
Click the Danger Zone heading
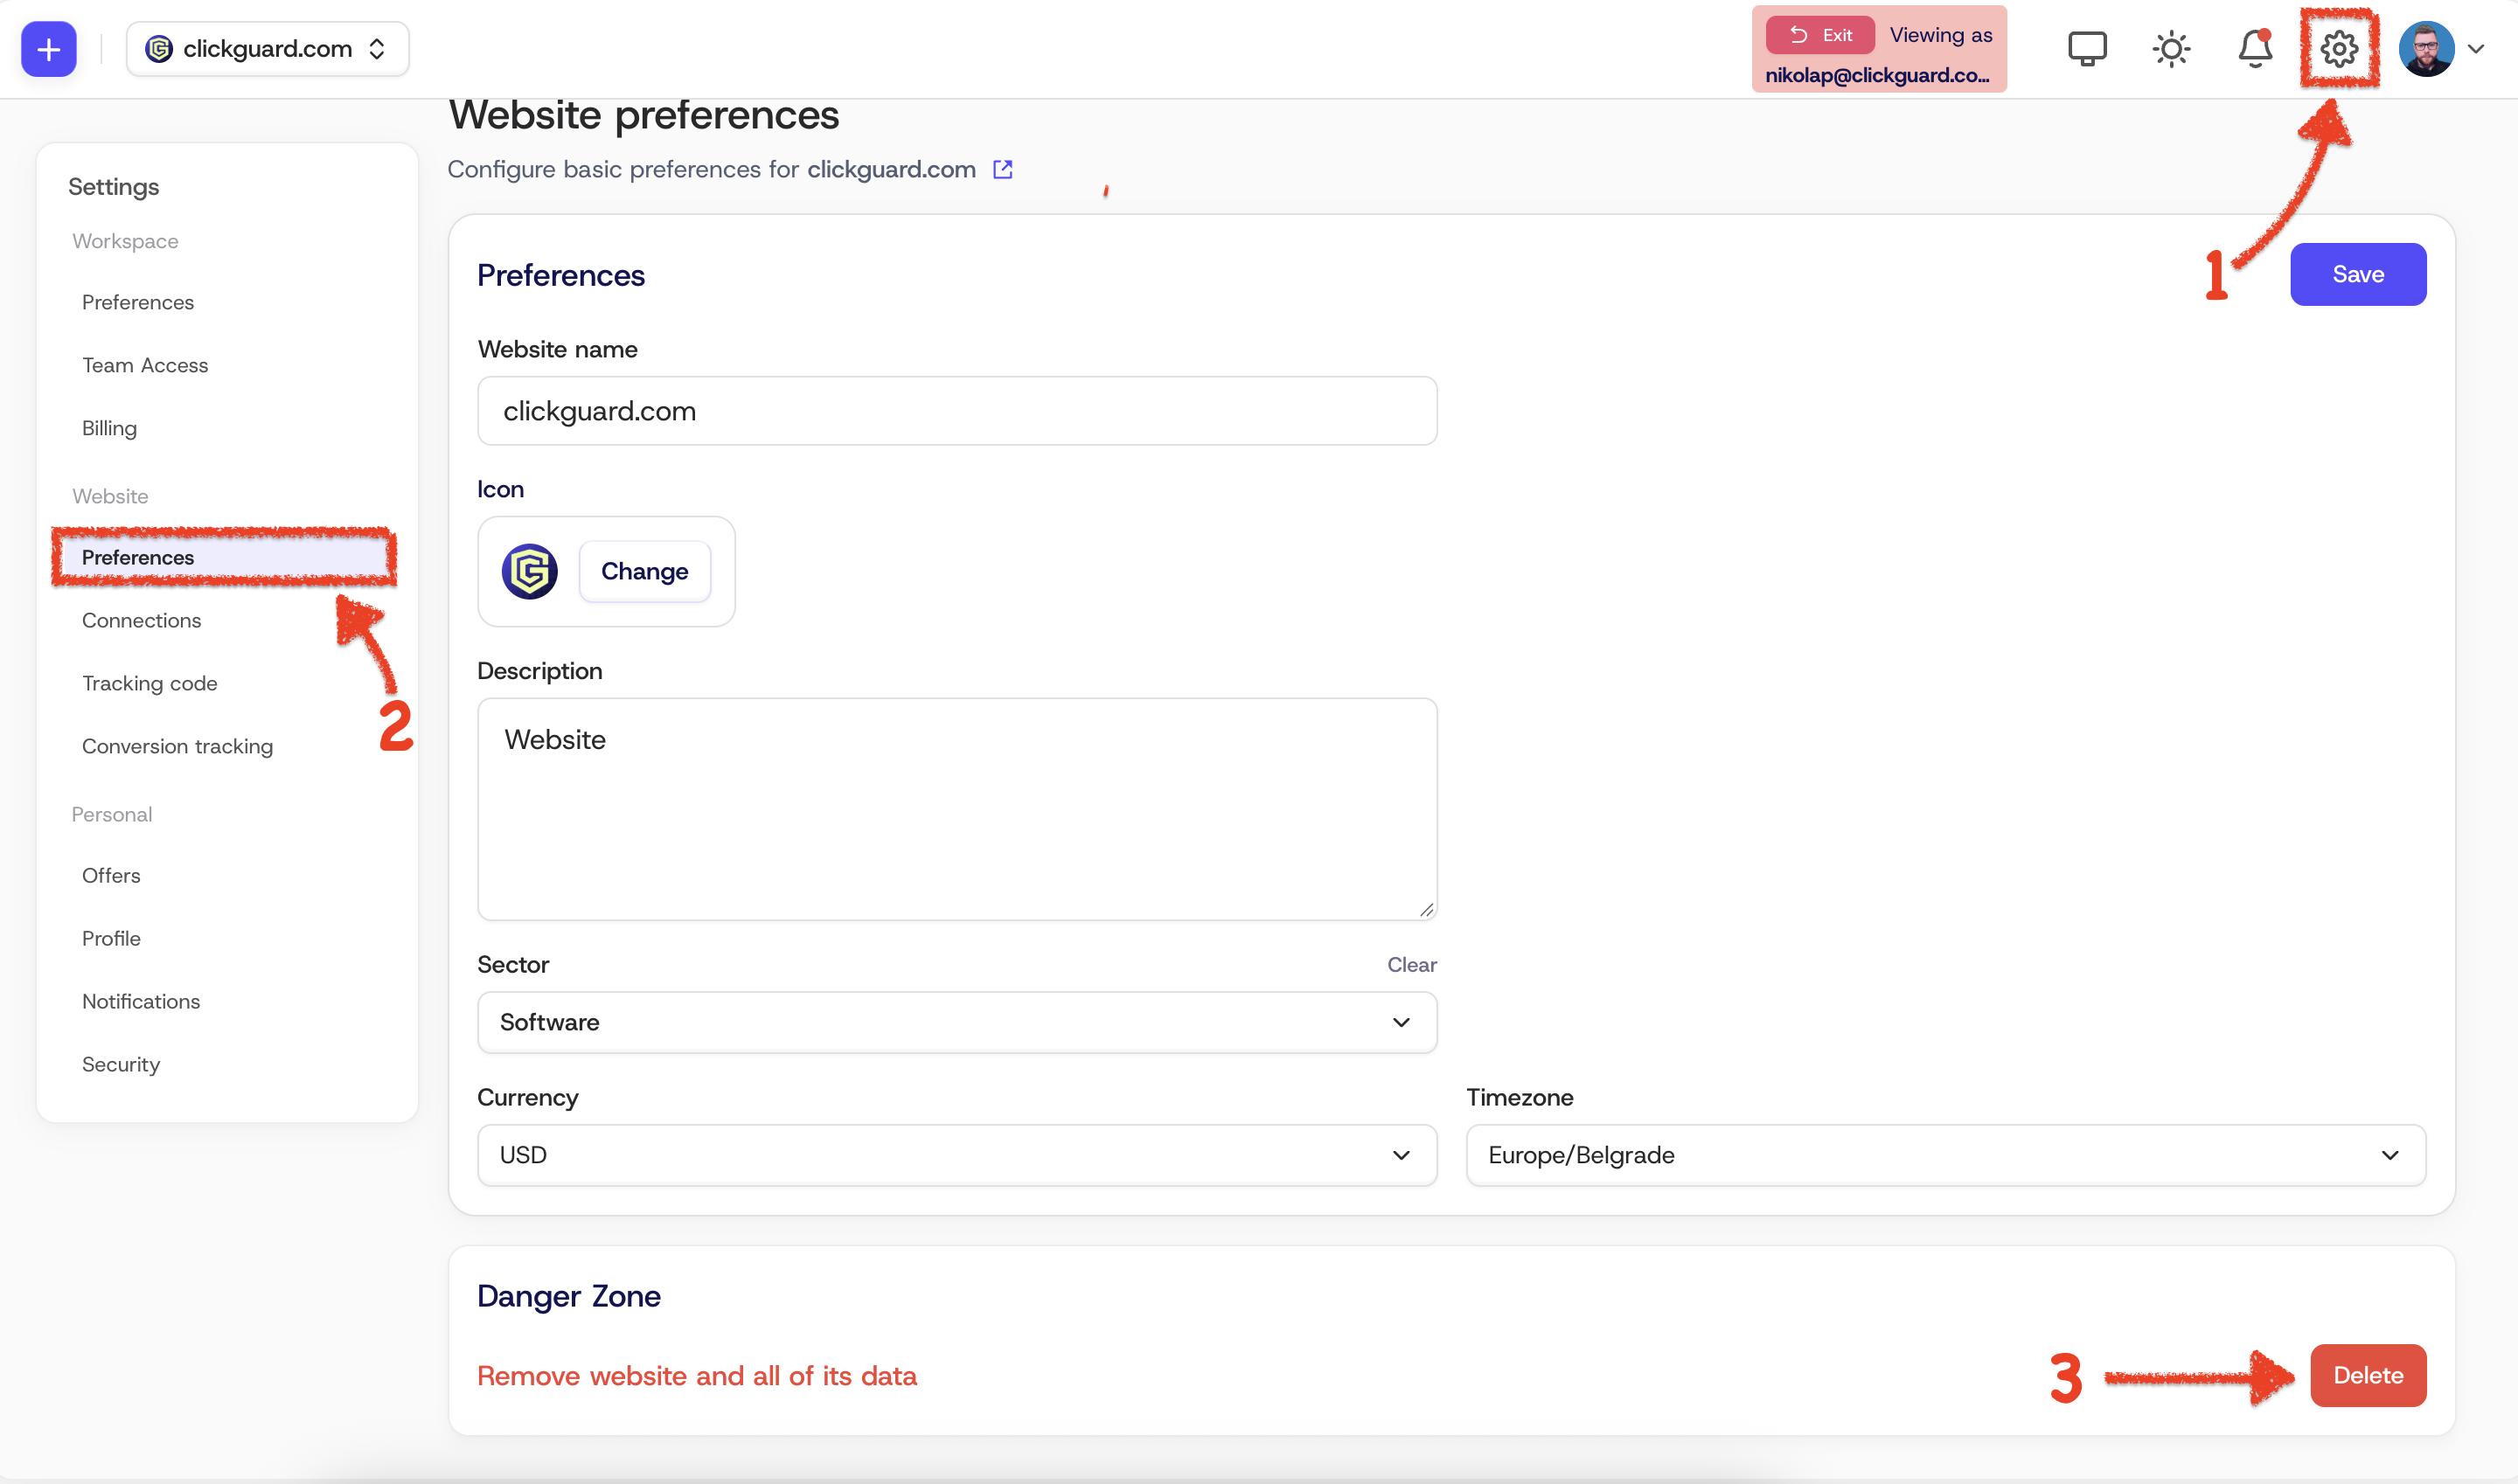pyautogui.click(x=568, y=1296)
